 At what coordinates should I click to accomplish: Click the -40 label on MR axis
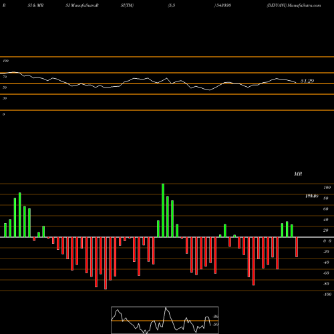pos(326,263)
